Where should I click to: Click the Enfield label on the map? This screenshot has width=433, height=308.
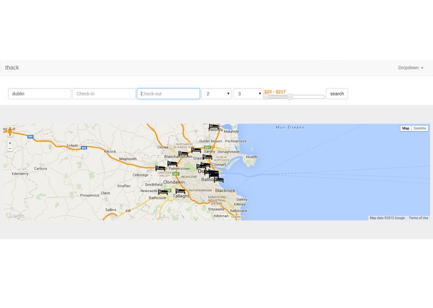[72, 145]
